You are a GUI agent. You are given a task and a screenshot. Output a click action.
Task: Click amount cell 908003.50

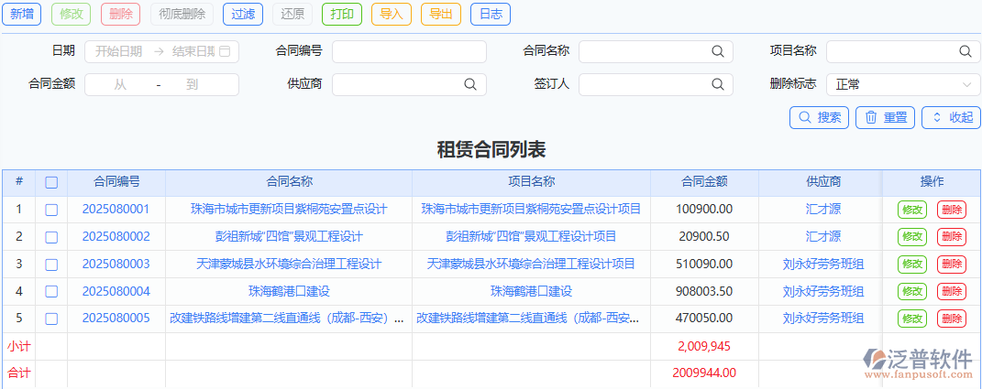coord(704,291)
